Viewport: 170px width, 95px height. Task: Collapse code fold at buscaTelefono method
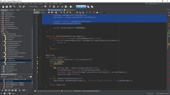coord(40,36)
